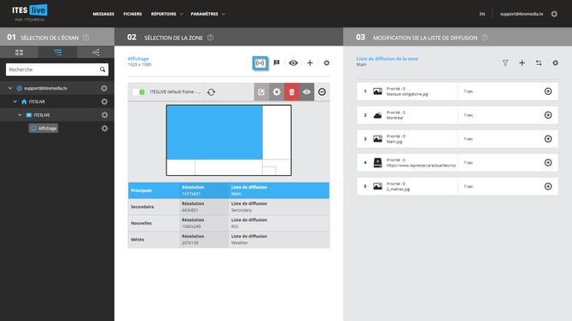Edit the ITESLIVE default frame

click(x=261, y=92)
